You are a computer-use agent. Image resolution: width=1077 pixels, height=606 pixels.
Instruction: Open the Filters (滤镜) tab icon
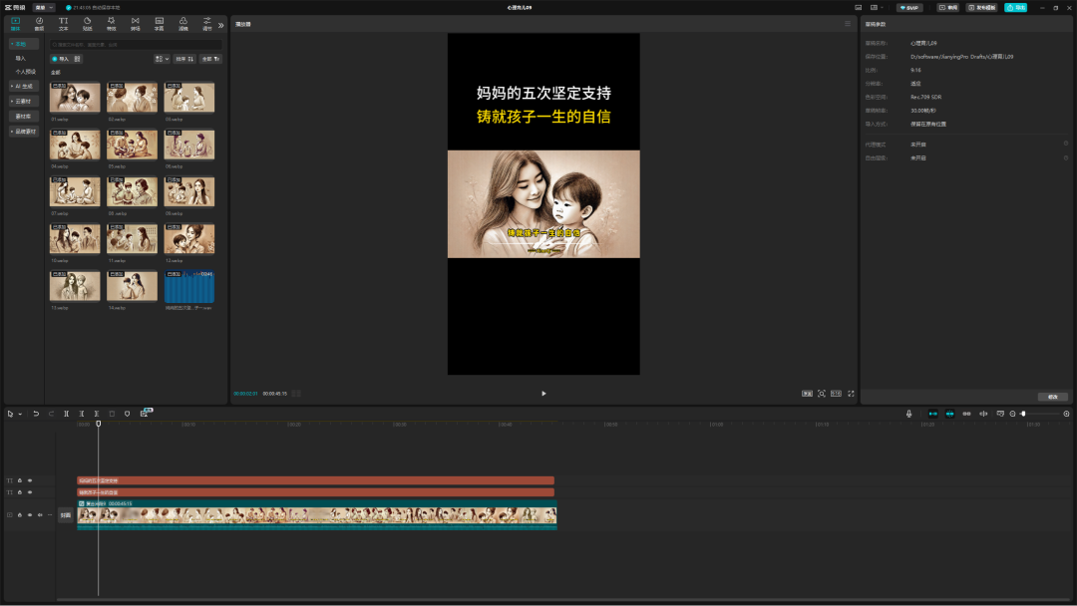[183, 23]
